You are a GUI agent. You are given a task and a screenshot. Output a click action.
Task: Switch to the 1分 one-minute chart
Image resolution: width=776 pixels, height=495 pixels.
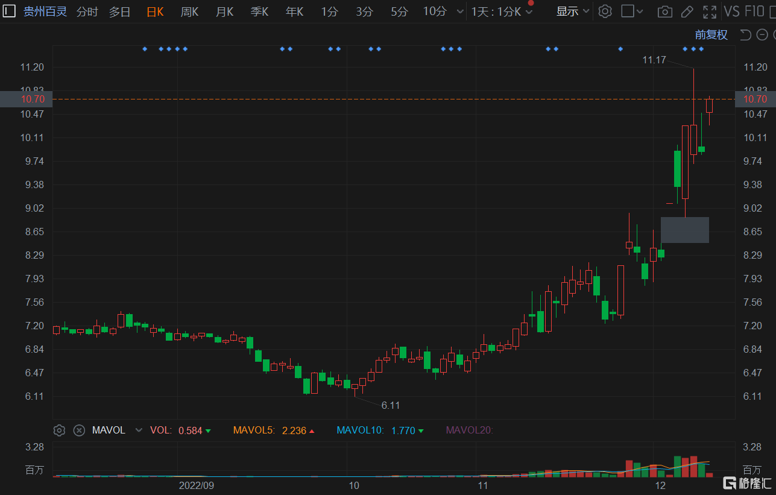(x=329, y=11)
